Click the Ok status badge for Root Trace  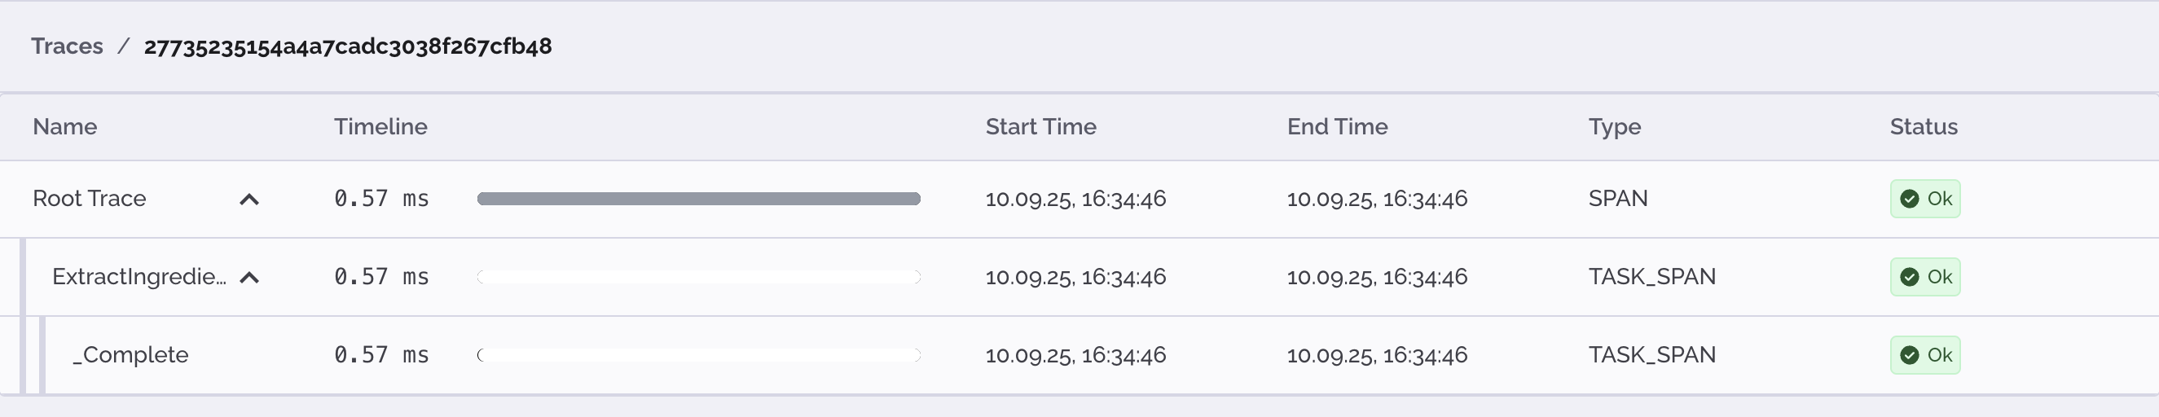coord(1925,199)
